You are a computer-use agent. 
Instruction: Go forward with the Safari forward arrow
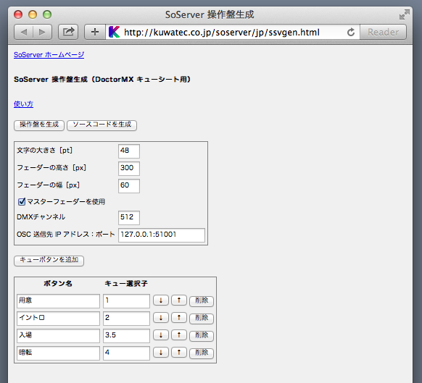click(42, 32)
